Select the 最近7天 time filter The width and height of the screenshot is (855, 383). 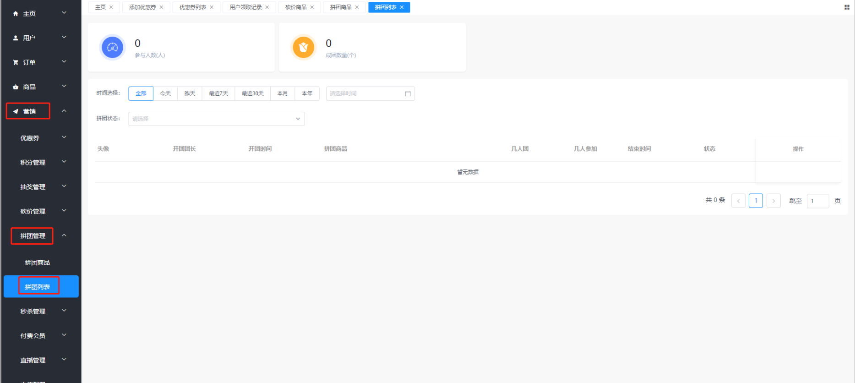[x=218, y=93]
